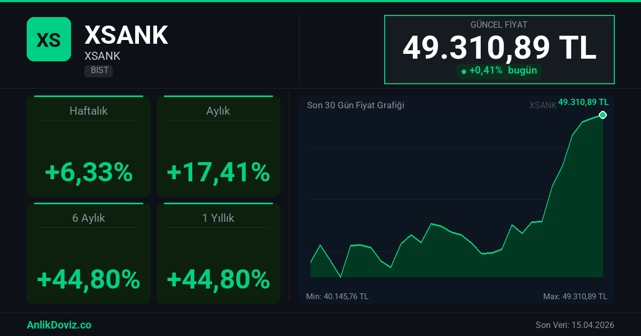This screenshot has height=336, width=641.
Task: Click the large XSANK title heading
Action: tap(126, 35)
